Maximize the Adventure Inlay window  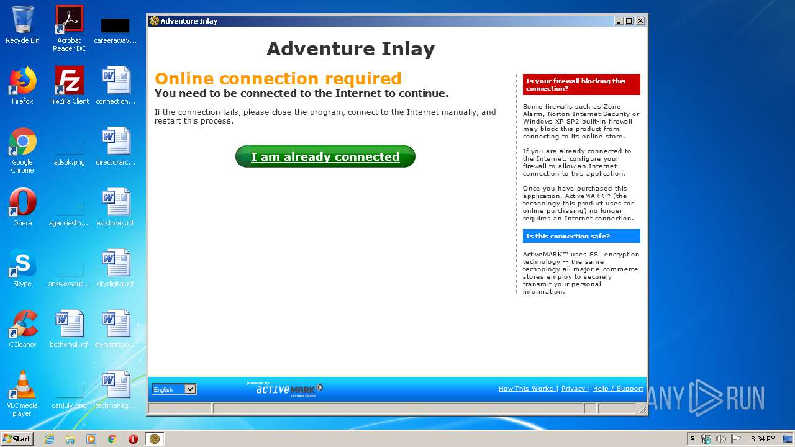tap(629, 20)
